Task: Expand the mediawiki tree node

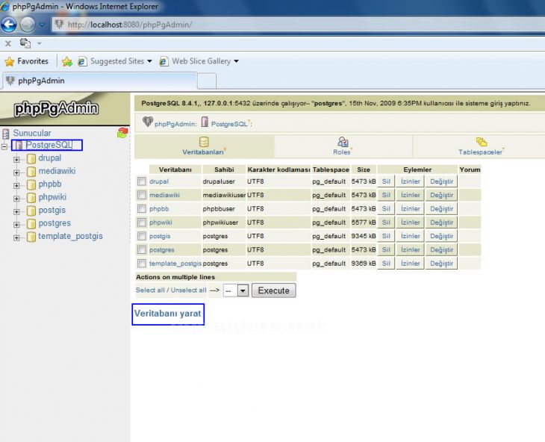Action: click(16, 172)
